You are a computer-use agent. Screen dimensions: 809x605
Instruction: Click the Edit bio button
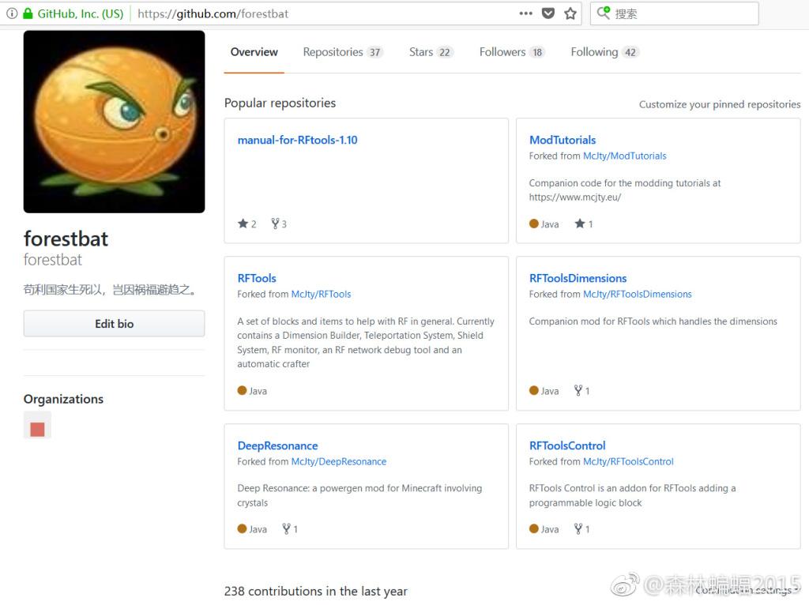(114, 324)
